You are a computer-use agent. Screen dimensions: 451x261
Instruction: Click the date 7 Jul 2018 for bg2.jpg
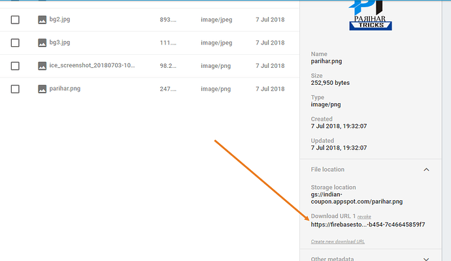(x=270, y=20)
